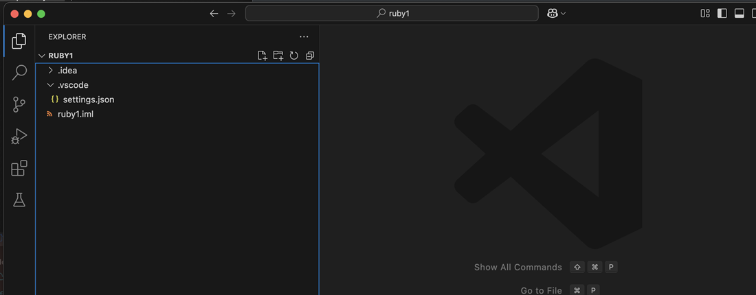756x295 pixels.
Task: Open settings.json file
Action: 177,99
